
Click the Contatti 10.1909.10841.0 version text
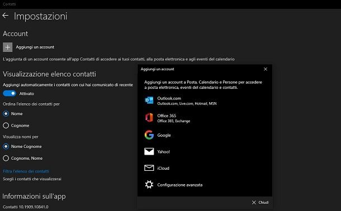26,207
